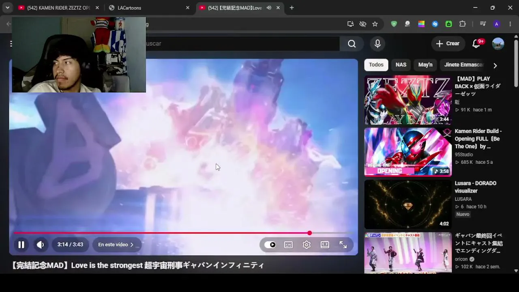Close the KAMEN RIDER ZEZTZ tab
The image size is (519, 292).
tap(97, 8)
